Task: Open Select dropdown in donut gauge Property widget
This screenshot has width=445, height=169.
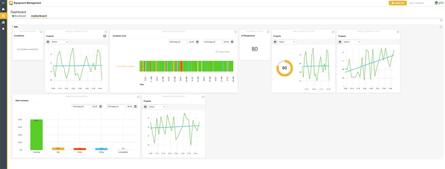Action: 287,42
